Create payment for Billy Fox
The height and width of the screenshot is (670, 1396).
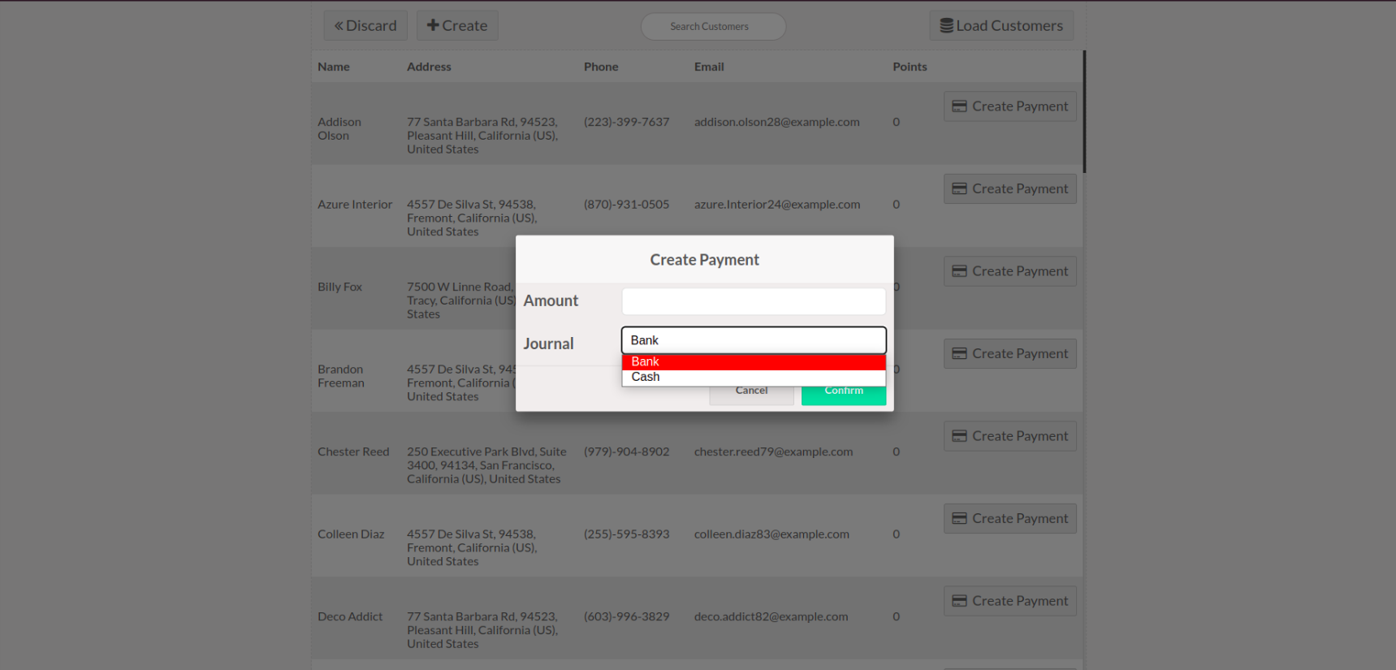(x=1010, y=271)
